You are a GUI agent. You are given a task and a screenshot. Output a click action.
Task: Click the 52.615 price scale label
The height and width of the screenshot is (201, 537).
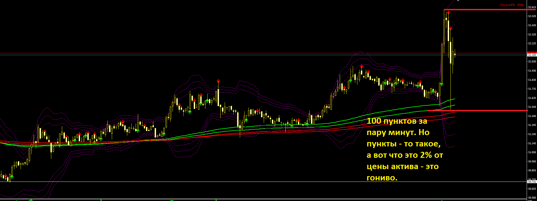(532, 7)
